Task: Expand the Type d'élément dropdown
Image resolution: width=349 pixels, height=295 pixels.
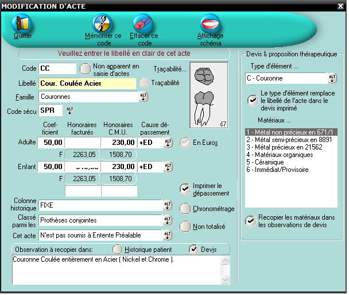Action: (x=332, y=78)
